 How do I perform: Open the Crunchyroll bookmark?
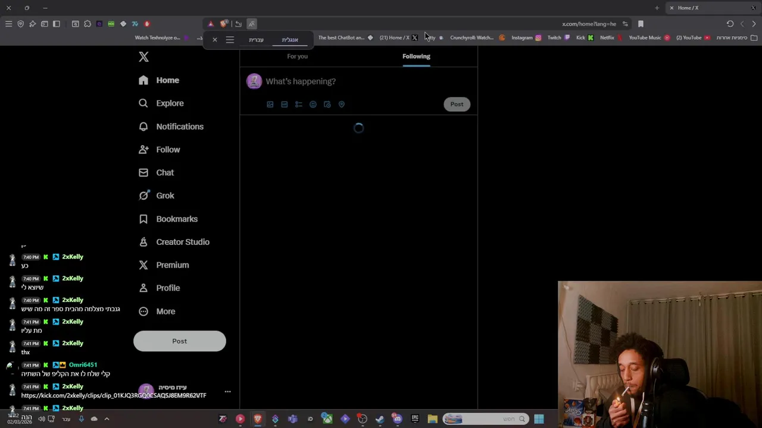click(x=477, y=37)
